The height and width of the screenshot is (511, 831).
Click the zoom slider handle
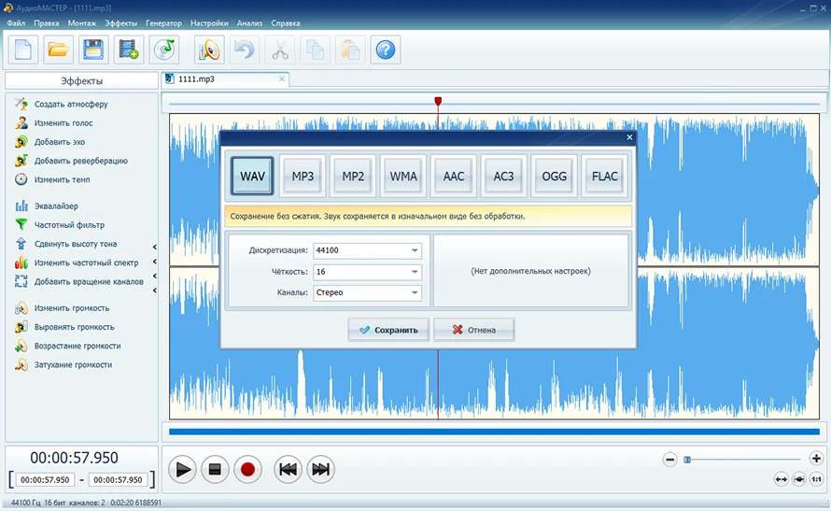point(687,460)
